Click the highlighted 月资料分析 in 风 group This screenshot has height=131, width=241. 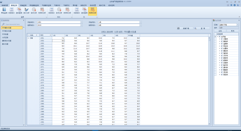(92, 11)
